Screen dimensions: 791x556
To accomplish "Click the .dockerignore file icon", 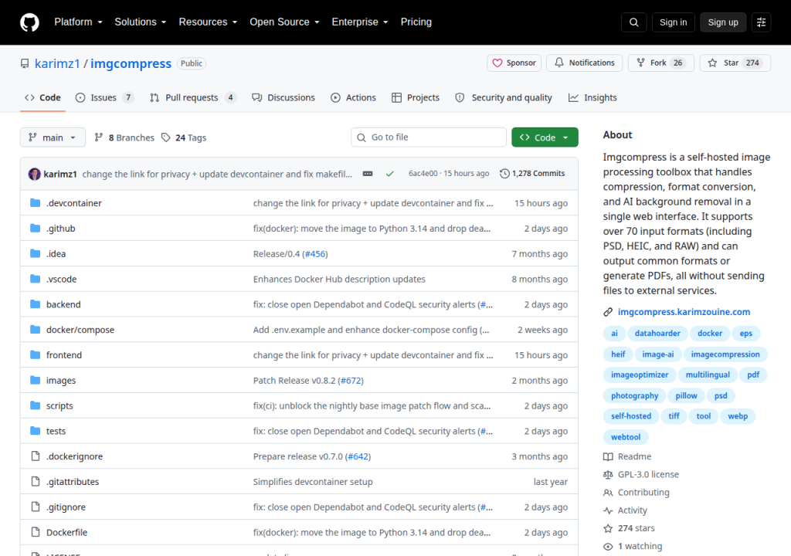I will pyautogui.click(x=36, y=456).
